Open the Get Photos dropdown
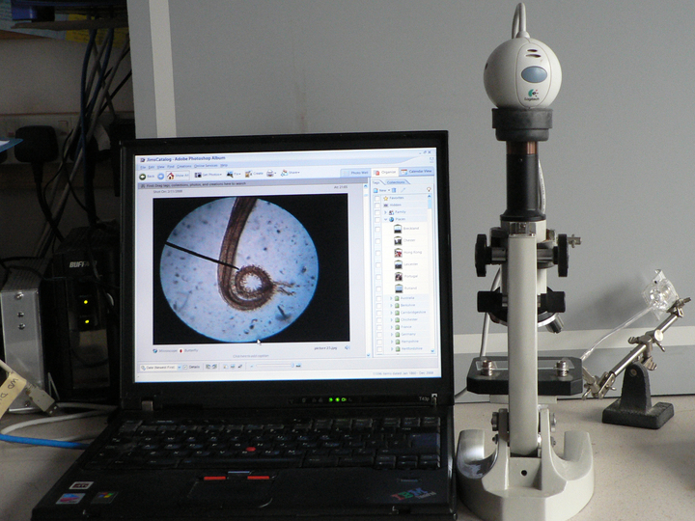Screen dimensions: 695x521 pyautogui.click(x=208, y=175)
